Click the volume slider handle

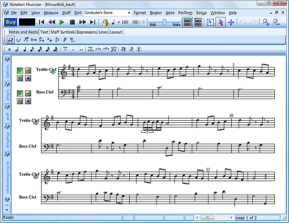[164, 22]
